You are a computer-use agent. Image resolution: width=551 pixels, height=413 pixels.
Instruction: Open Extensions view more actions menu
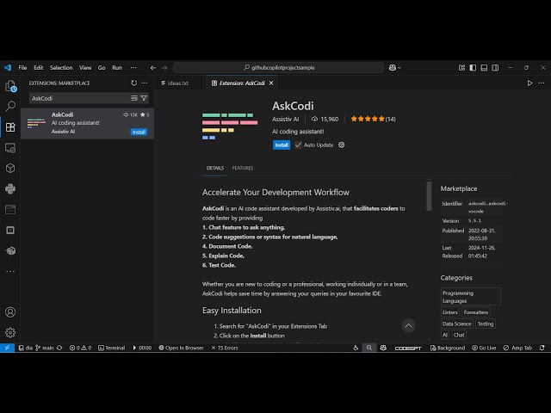pos(145,83)
